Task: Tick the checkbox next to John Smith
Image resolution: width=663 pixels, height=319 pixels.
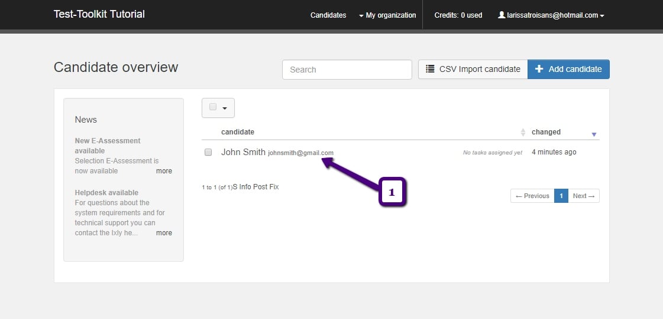Action: tap(208, 152)
